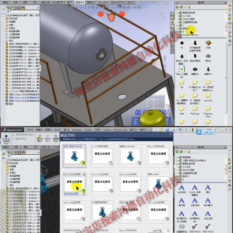Open the PerfLogs folder in Design Library
Screen dimensions: 233x233
(x=195, y=111)
